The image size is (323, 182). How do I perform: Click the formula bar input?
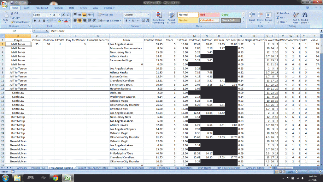tap(184, 31)
